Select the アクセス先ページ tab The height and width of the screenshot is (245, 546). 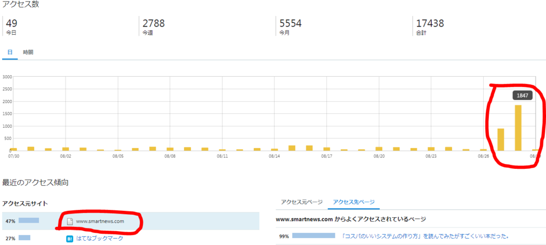click(354, 202)
